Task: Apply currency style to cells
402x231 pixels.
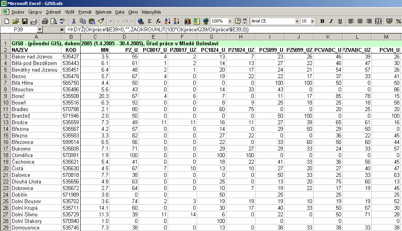Action: pos(390,21)
